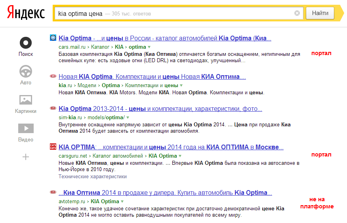Expand the arrow next to sim-kia.ru models/optima/
Screen dimensions: 347x223
pyautogui.click(x=128, y=118)
